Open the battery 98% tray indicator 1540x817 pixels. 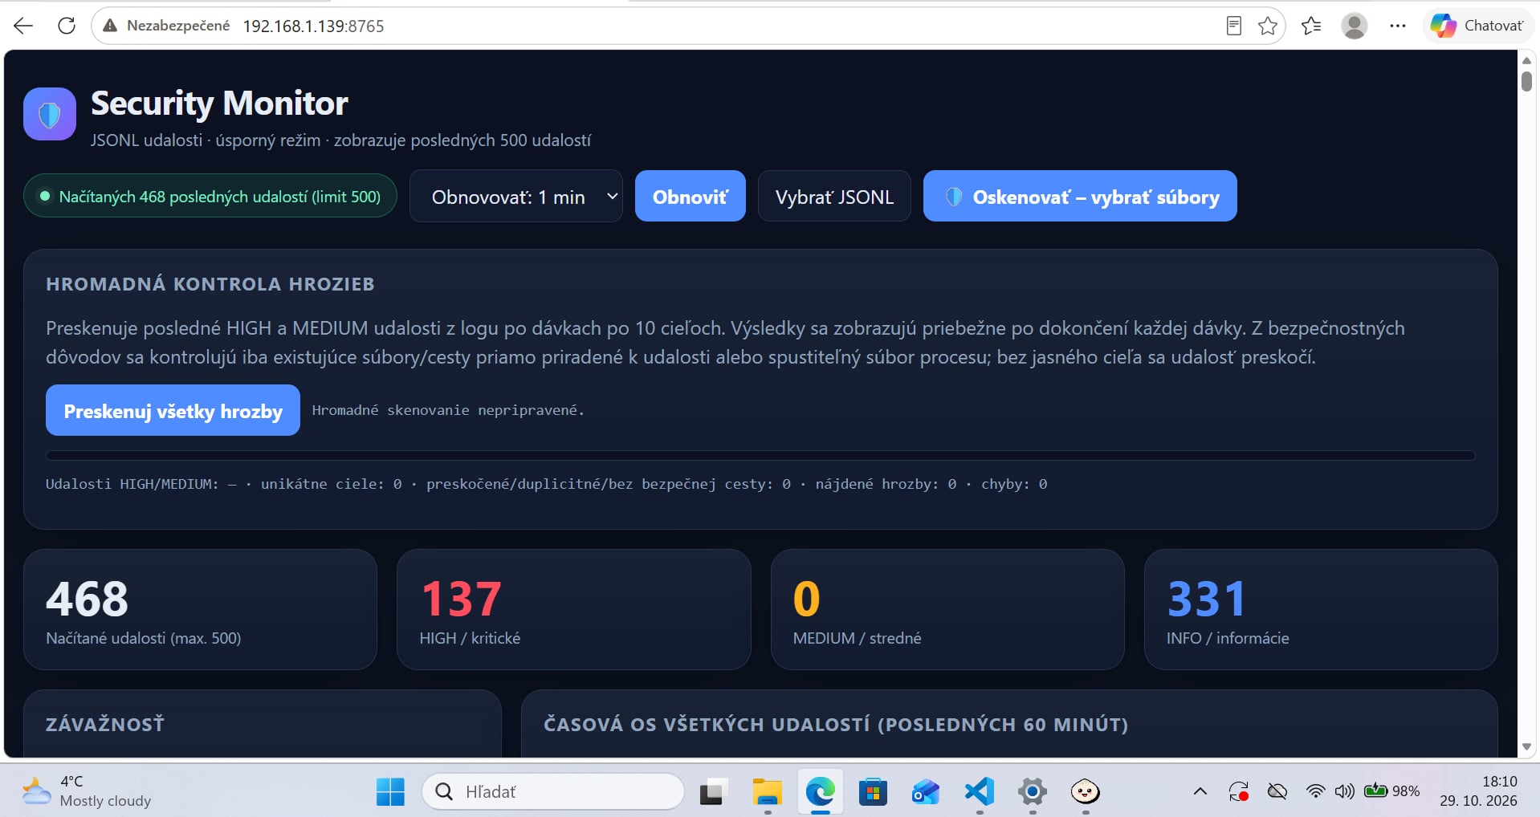coord(1391,791)
